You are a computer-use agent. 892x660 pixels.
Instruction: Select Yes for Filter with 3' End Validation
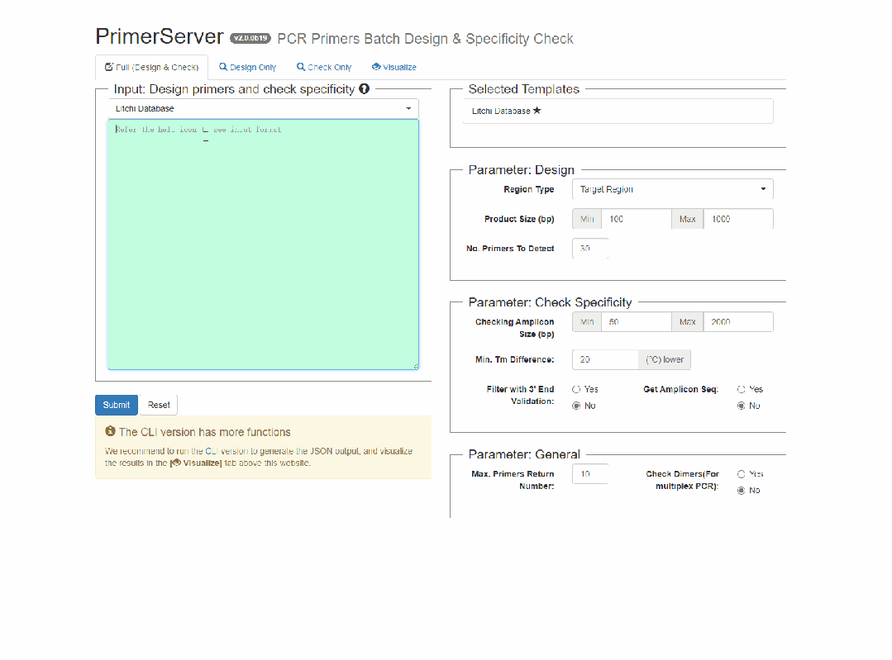[x=576, y=389]
